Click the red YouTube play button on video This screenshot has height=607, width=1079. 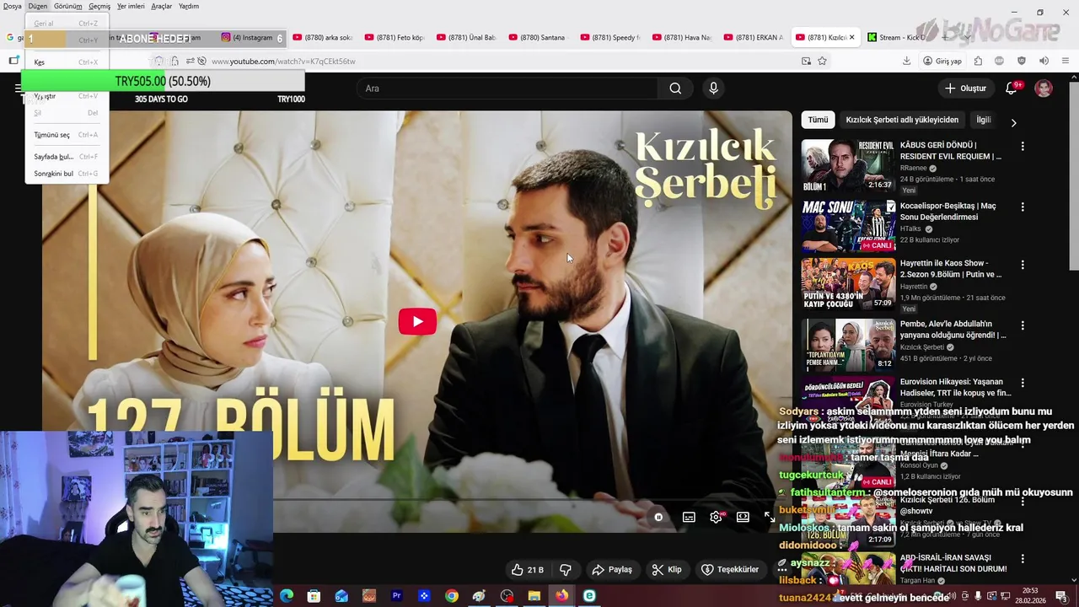(417, 321)
